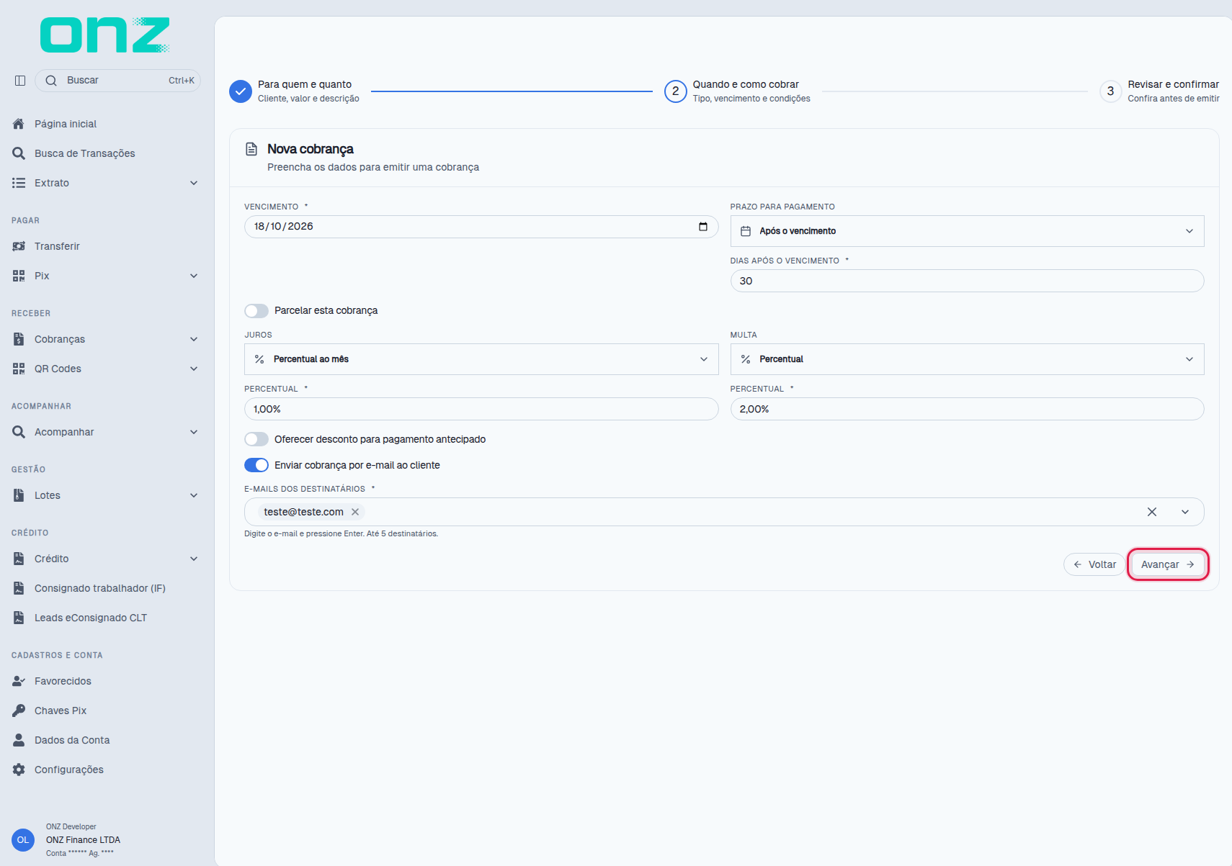Open the Juros type dropdown
The width and height of the screenshot is (1232, 866).
click(481, 359)
